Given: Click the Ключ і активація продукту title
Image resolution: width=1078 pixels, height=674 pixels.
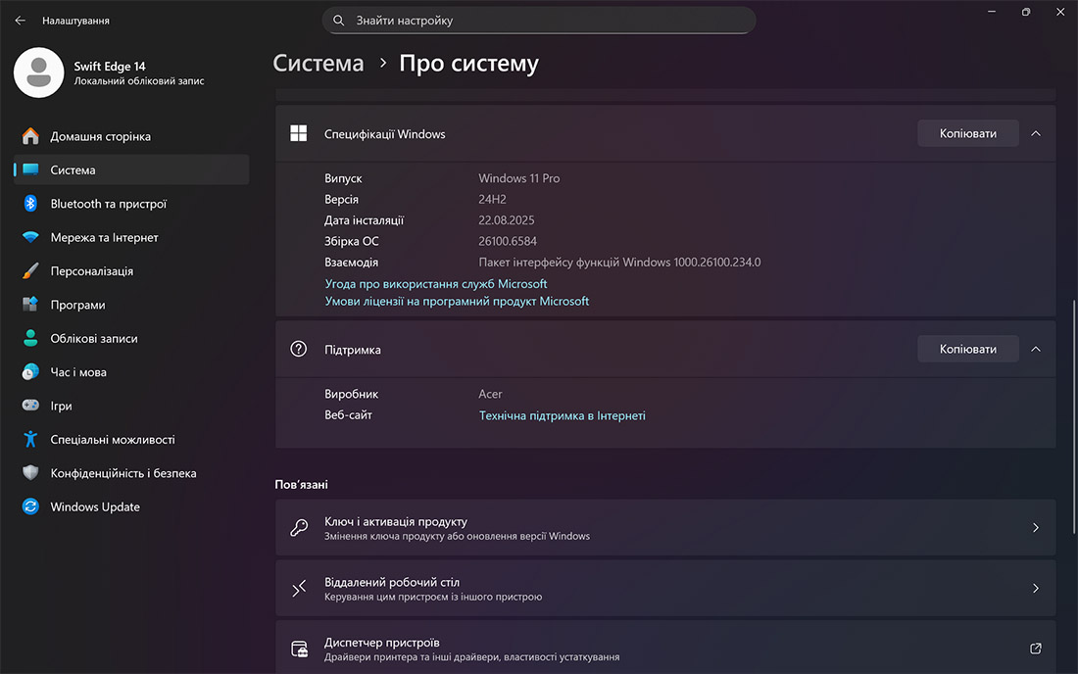Looking at the screenshot, I should (396, 521).
